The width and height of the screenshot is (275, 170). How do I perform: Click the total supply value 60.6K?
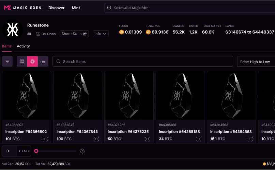point(208,32)
